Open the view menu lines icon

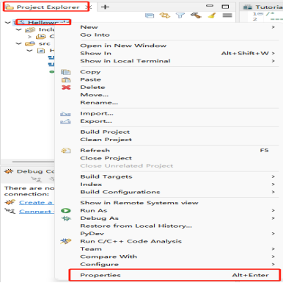coord(227,15)
